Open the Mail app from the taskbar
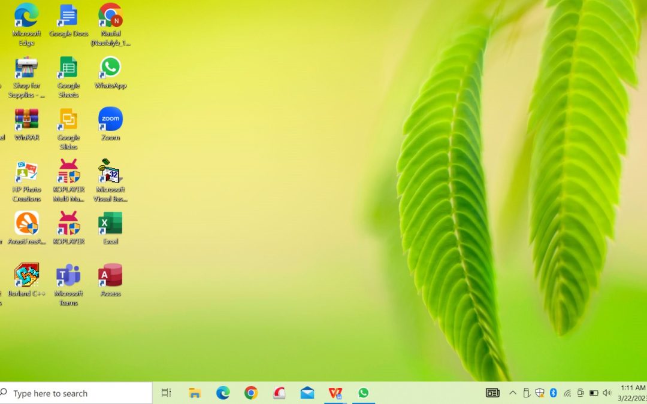 (307, 393)
